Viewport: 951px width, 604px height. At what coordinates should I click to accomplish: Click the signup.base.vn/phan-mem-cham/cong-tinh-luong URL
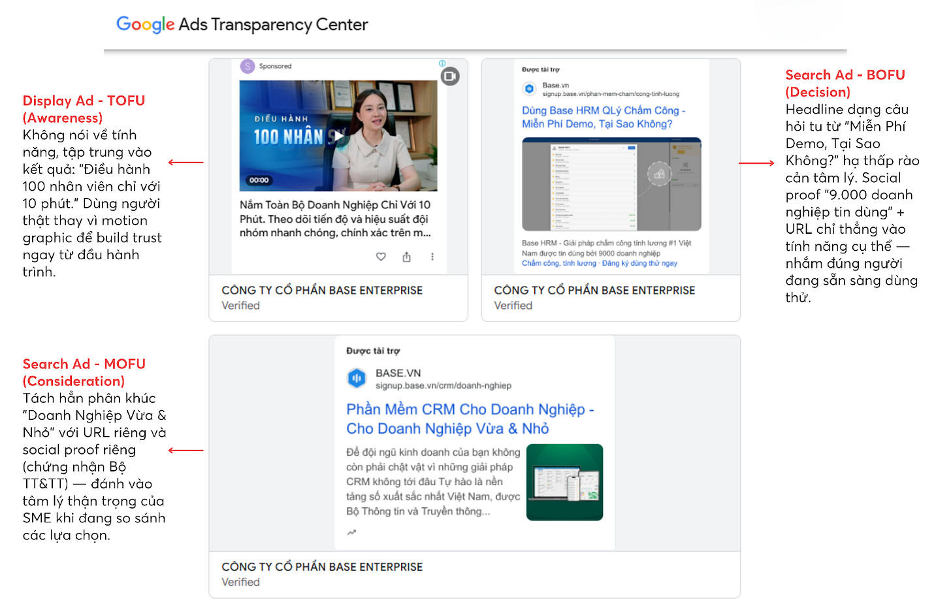click(x=611, y=94)
